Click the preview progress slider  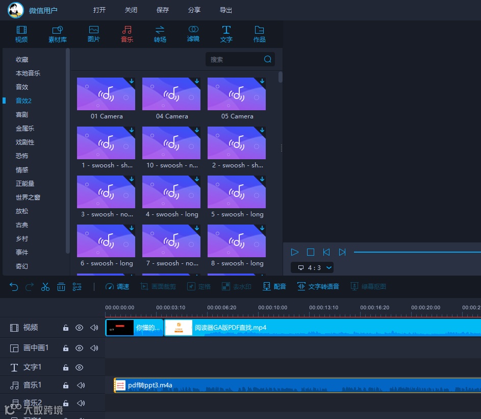pos(417,252)
